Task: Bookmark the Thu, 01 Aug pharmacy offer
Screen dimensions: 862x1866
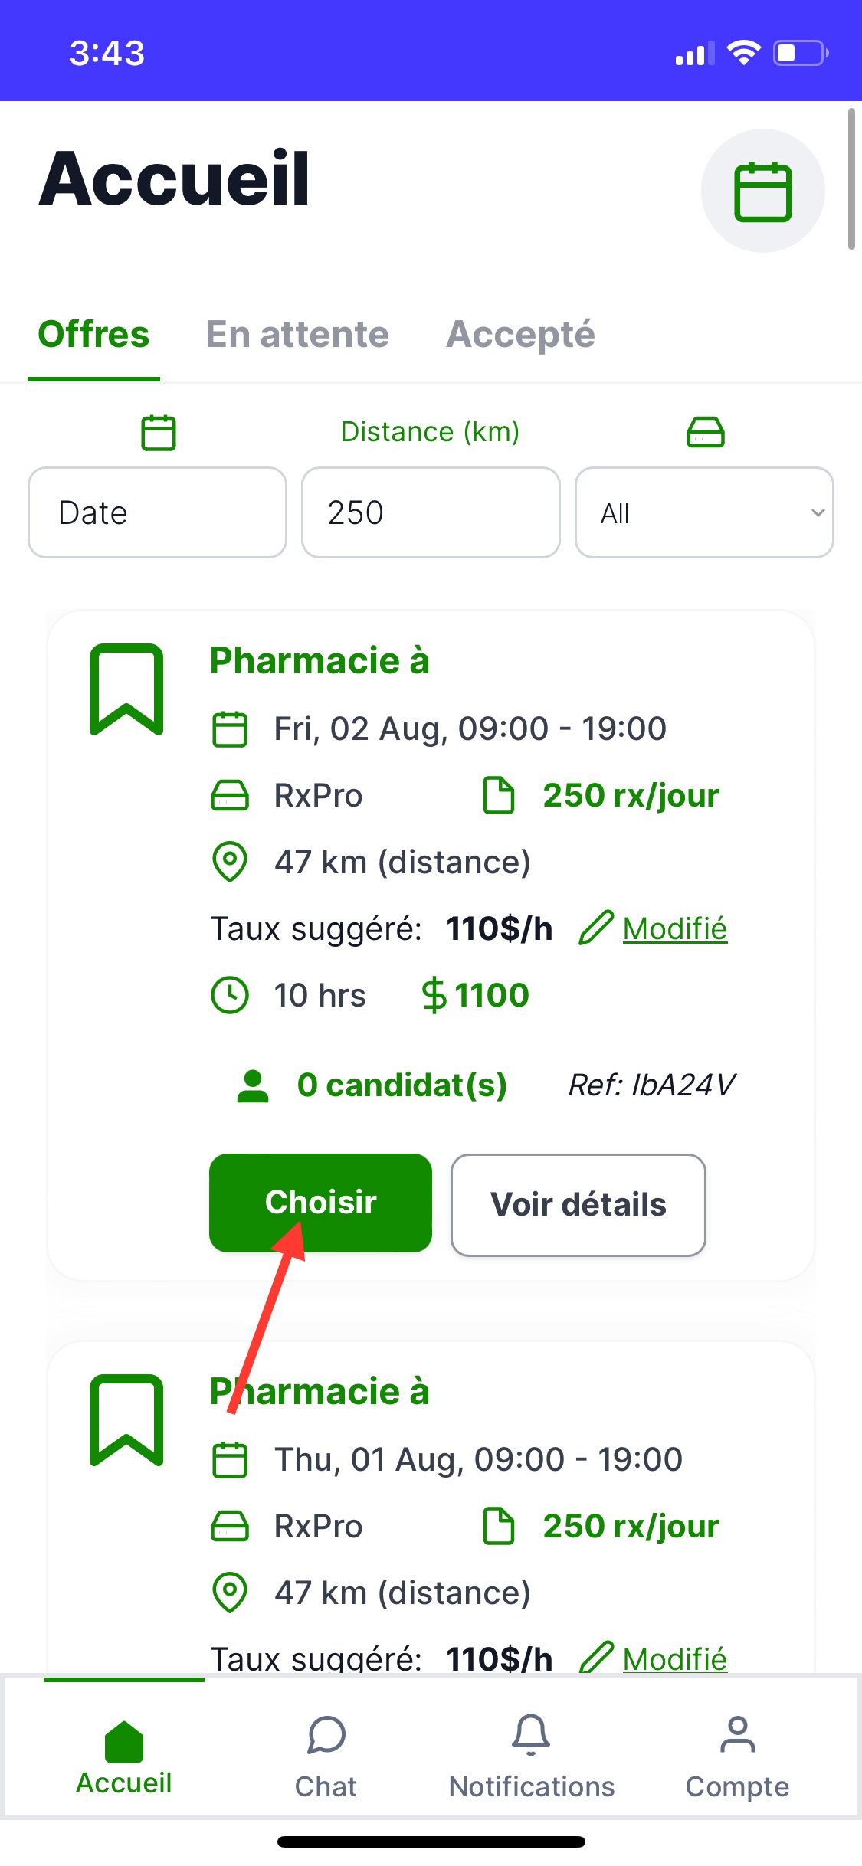Action: [x=126, y=1420]
